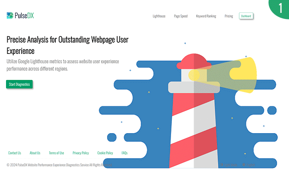This screenshot has height=181, width=289.
Task: Click the PulseDX logo icon
Action: [x=10, y=16]
